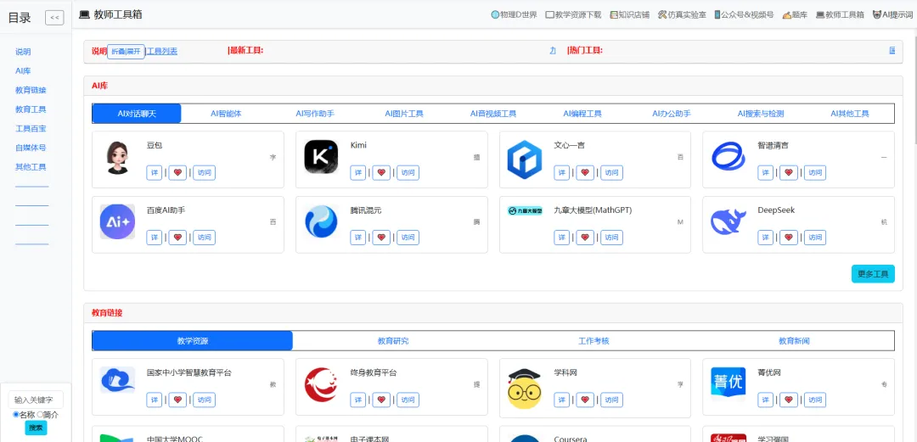This screenshot has height=442, width=917.
Task: Open 仿真实验室 in top navigation
Action: (682, 15)
